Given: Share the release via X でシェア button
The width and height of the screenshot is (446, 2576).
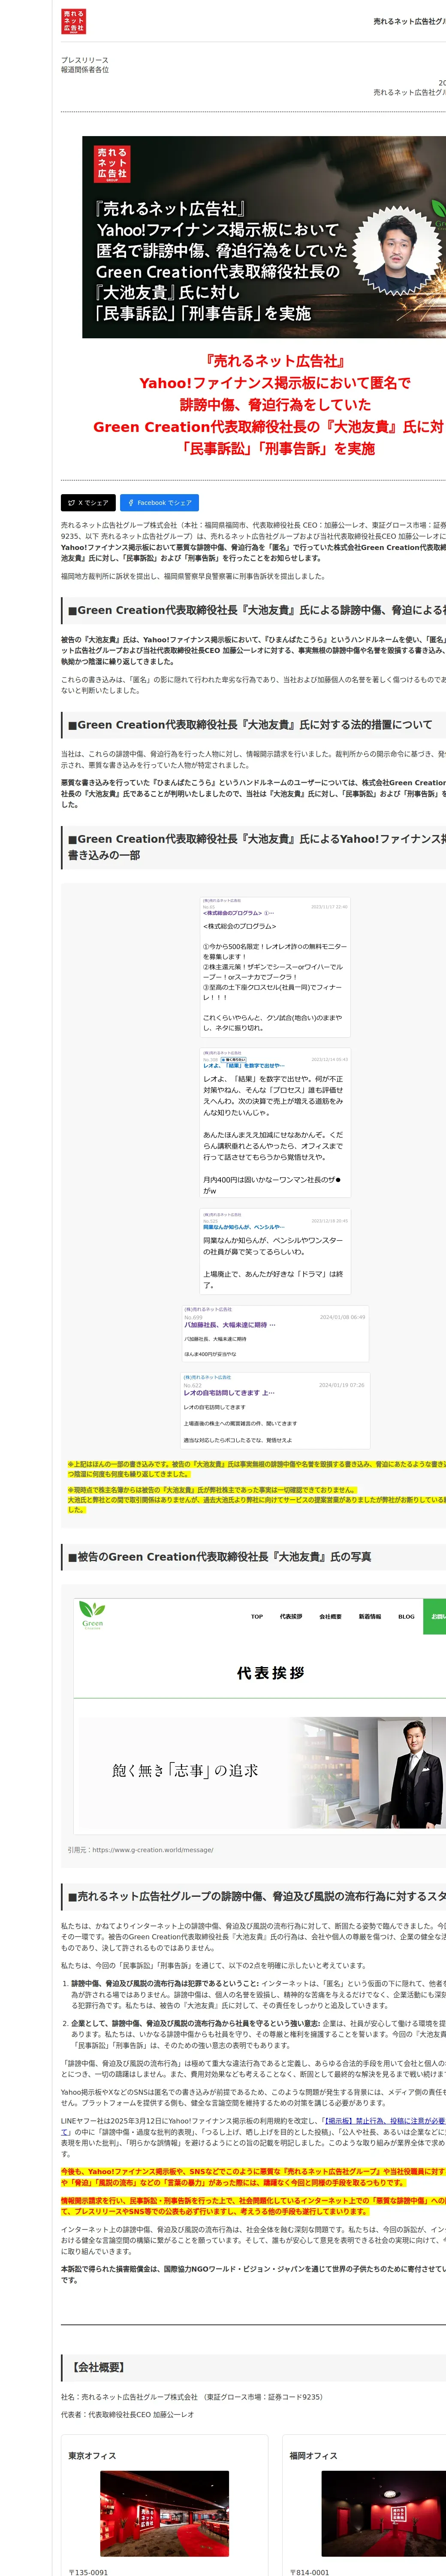Looking at the screenshot, I should pos(88,503).
